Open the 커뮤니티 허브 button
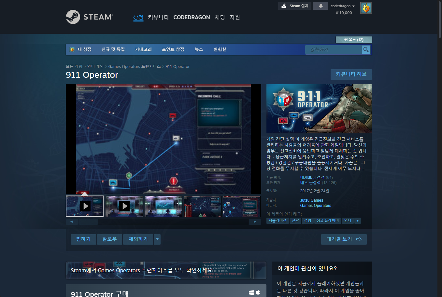 pyautogui.click(x=351, y=74)
